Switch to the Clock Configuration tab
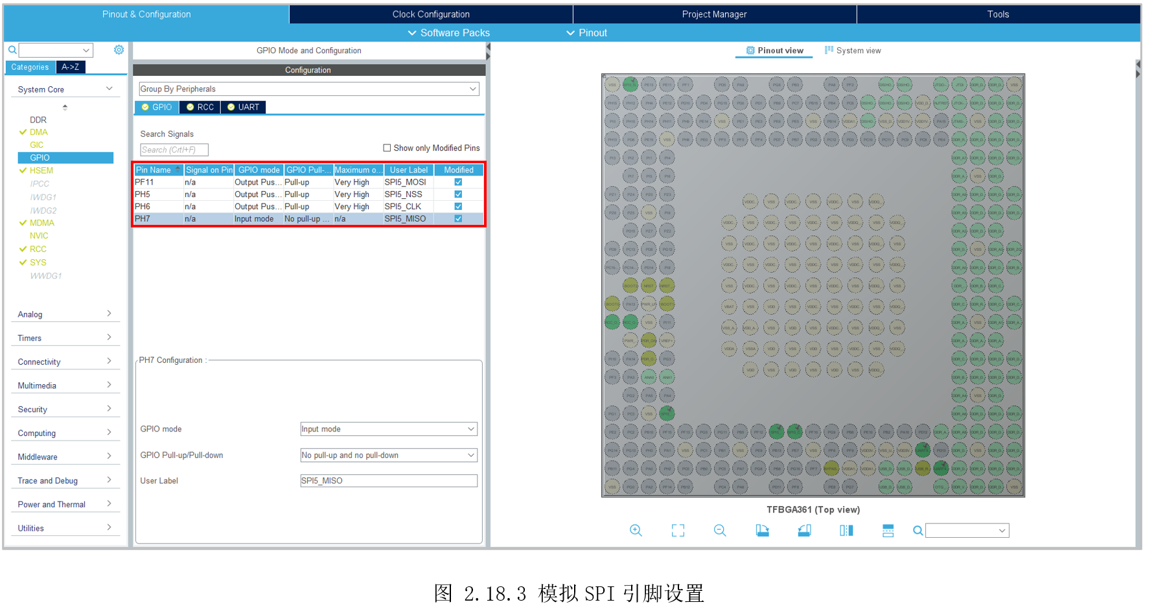Screen dimensions: 1154x611 (431, 14)
